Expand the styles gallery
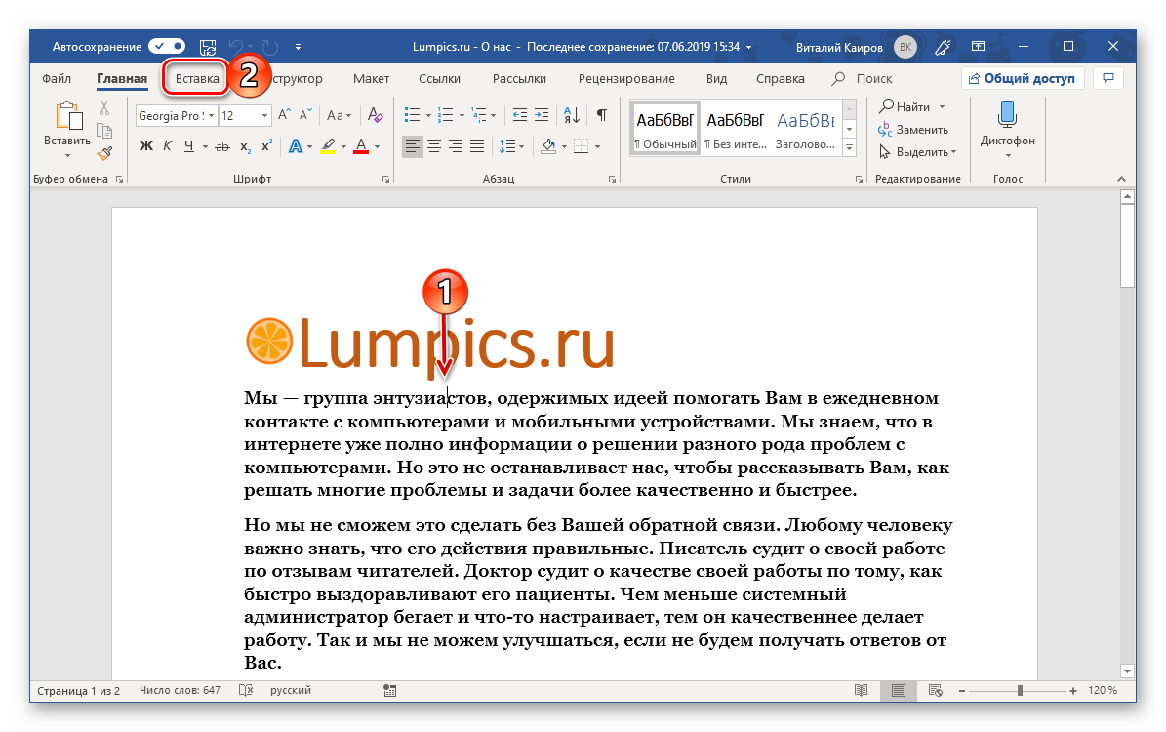 (x=849, y=147)
